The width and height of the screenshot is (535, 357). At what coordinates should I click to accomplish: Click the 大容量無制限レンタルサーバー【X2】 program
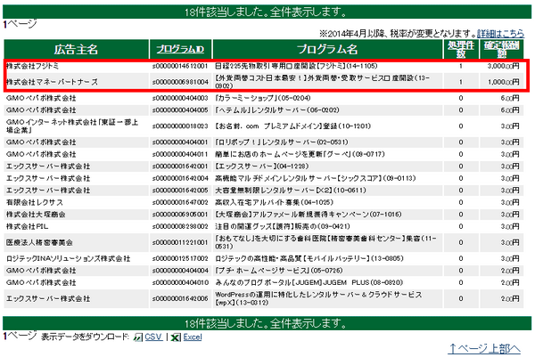291,191
